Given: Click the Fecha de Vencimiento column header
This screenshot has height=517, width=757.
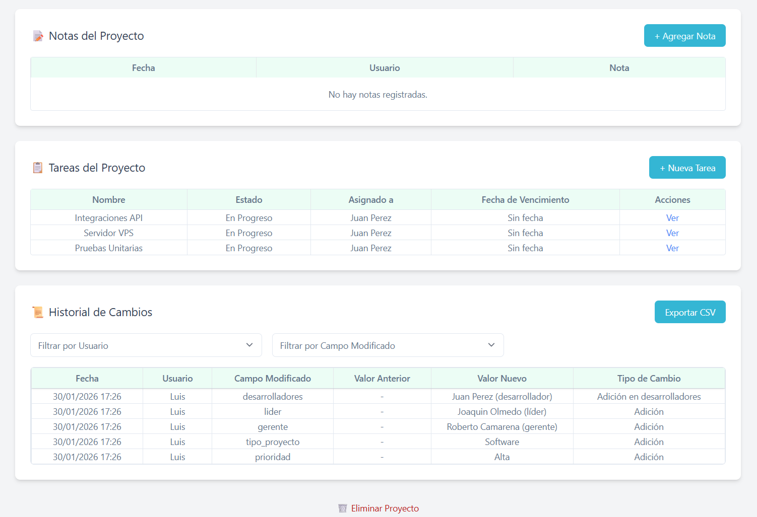Looking at the screenshot, I should (x=525, y=200).
